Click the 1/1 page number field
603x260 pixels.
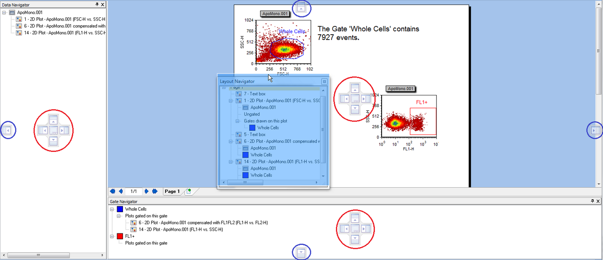[134, 191]
